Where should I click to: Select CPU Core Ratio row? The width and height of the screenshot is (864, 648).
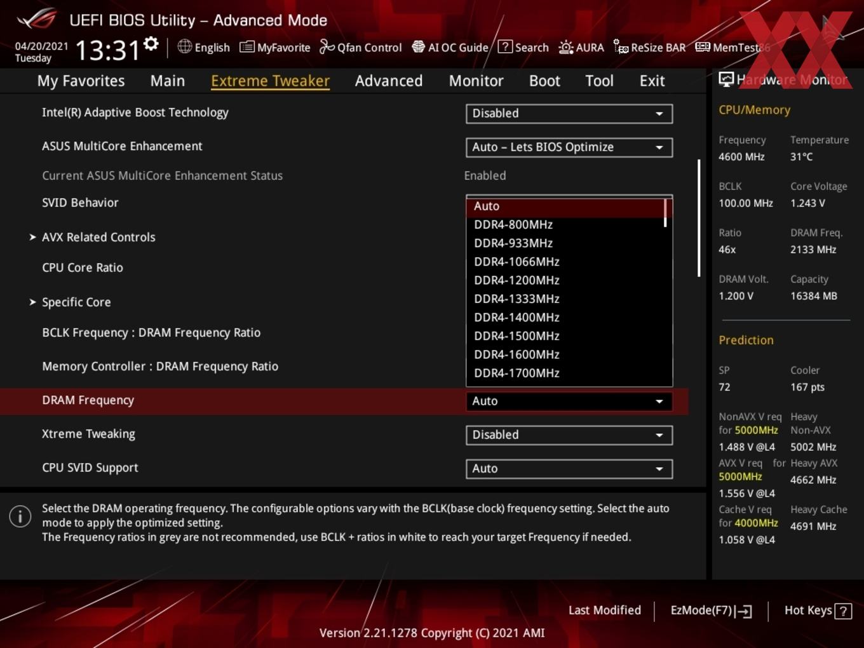pyautogui.click(x=83, y=267)
